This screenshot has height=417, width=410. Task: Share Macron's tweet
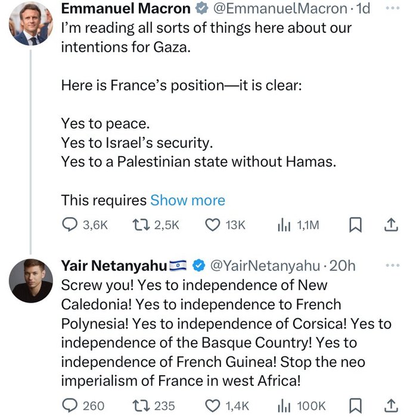(390, 225)
